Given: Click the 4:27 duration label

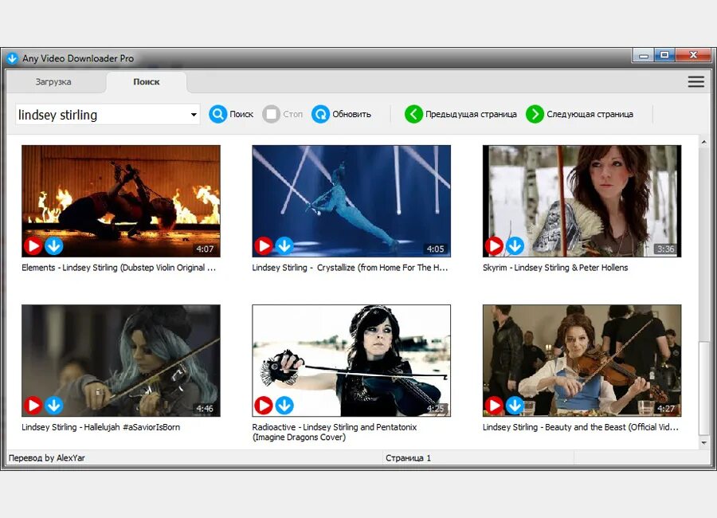Looking at the screenshot, I should point(666,409).
